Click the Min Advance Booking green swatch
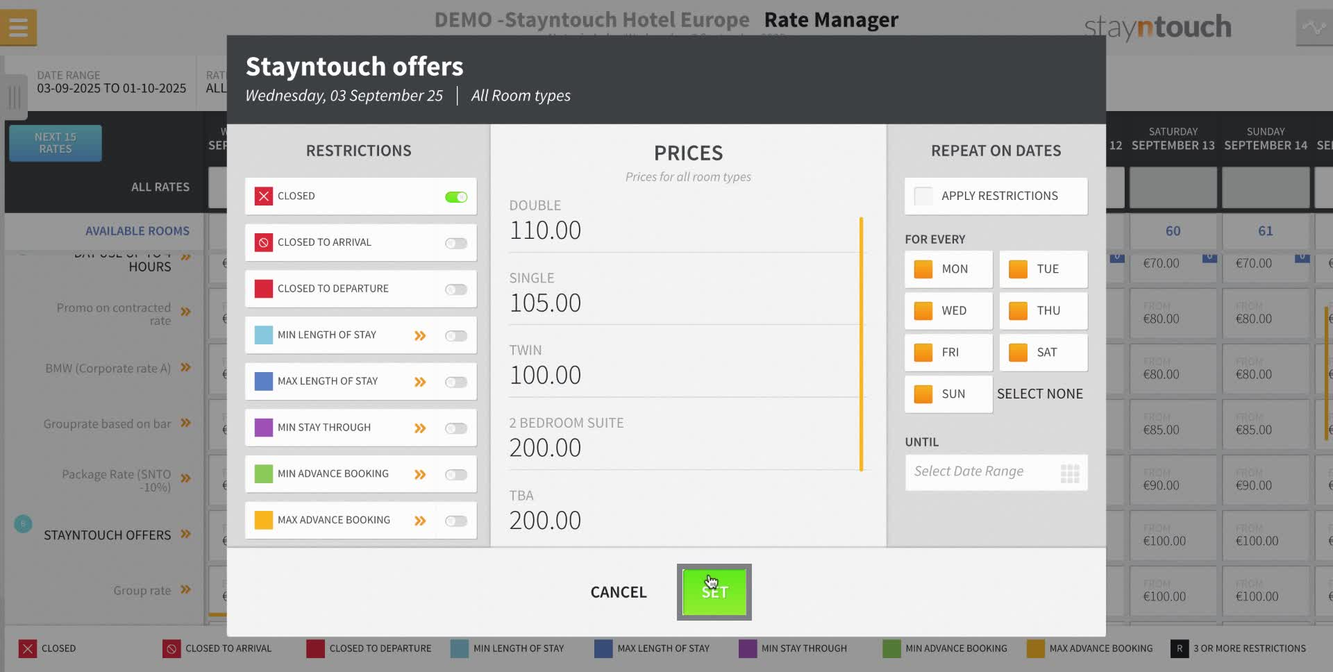1333x672 pixels. click(x=264, y=474)
